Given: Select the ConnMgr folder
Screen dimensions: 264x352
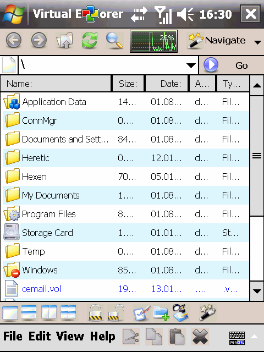Looking at the screenshot, I should 126,120.
